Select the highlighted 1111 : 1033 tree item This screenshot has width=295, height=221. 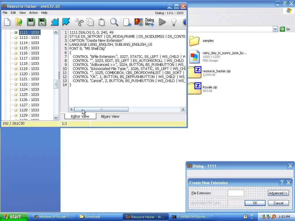coord(30,32)
